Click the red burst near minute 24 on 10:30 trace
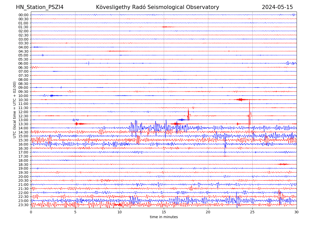This screenshot has width=309, height=231. point(241,100)
